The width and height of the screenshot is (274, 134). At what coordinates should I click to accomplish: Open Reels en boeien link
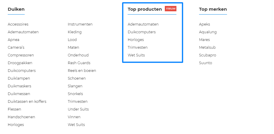coord(82,71)
